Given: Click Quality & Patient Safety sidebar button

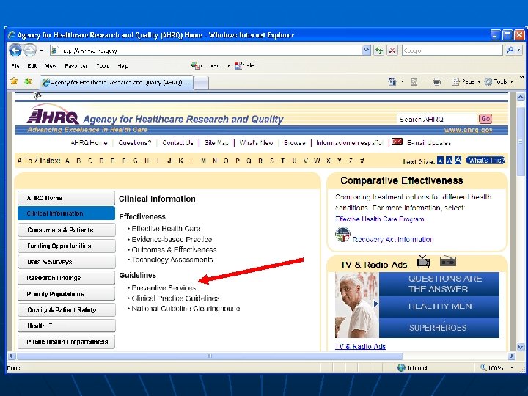Looking at the screenshot, I should point(66,309).
